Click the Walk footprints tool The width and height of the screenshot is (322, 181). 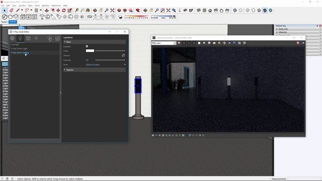coord(191,10)
